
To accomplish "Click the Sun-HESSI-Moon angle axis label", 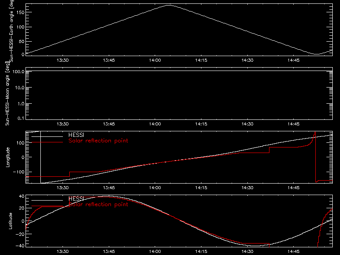I will (7, 93).
